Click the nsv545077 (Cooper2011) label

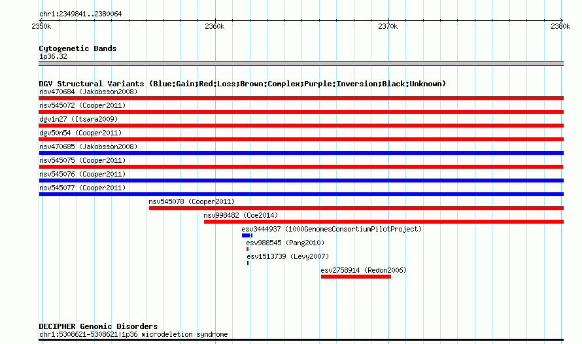(x=82, y=188)
